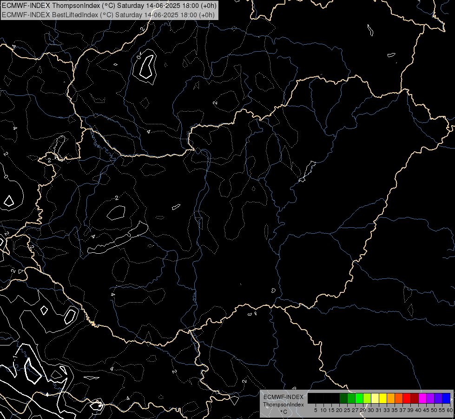Screen dimensions: 455x419
Task: Click the legend tick value 45
Action: (426, 410)
